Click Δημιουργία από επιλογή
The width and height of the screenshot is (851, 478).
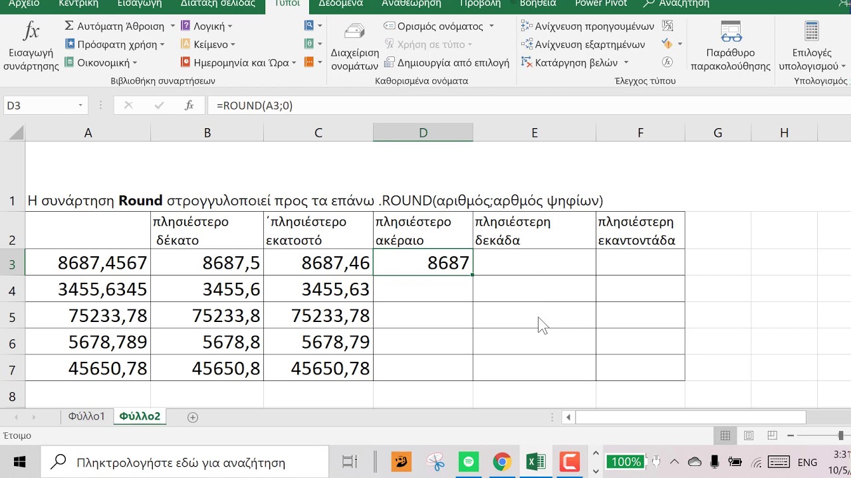point(447,62)
